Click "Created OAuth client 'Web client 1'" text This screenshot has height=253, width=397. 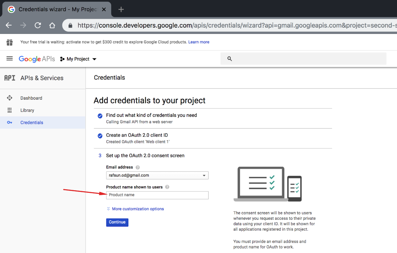coord(138,142)
